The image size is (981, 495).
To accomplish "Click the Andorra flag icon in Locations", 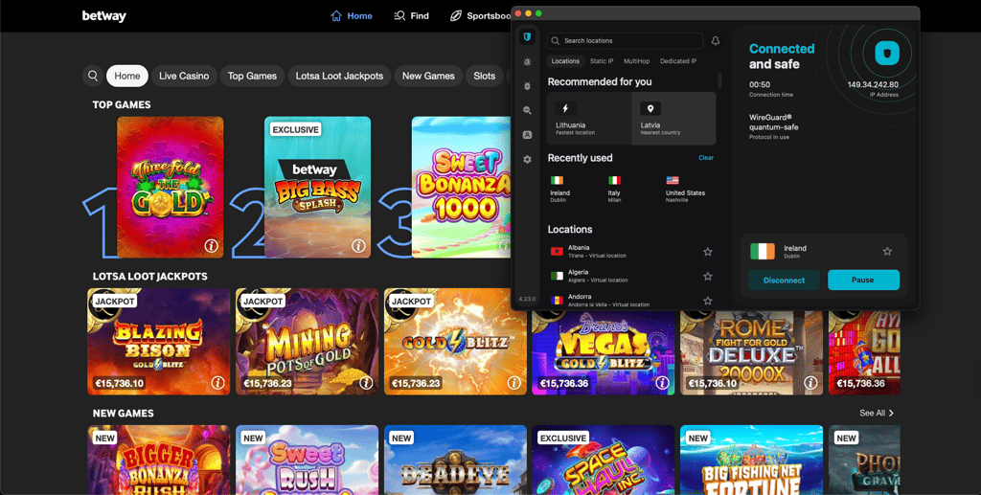I will [557, 300].
